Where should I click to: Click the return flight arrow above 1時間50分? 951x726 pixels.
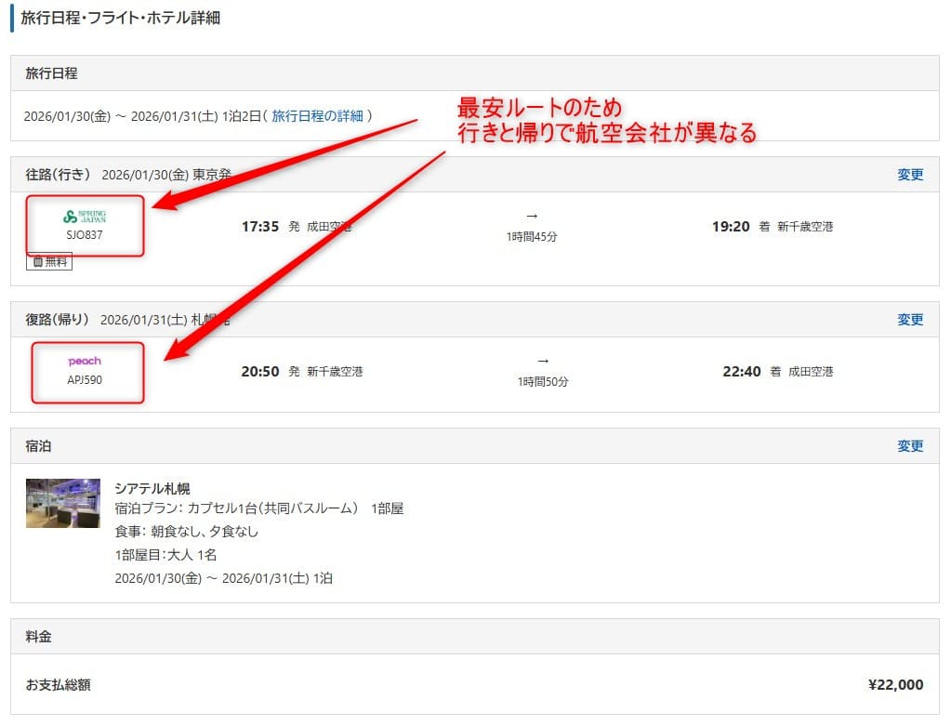click(543, 361)
